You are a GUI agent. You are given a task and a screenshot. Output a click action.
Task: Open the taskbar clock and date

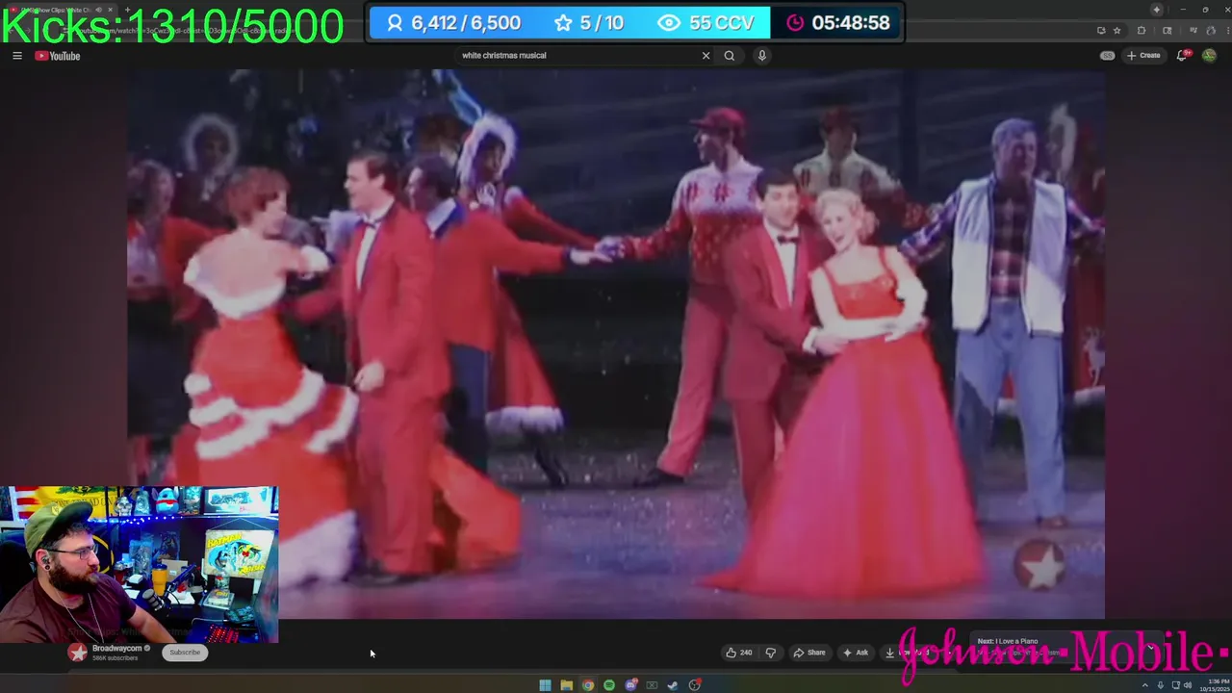[1215, 685]
